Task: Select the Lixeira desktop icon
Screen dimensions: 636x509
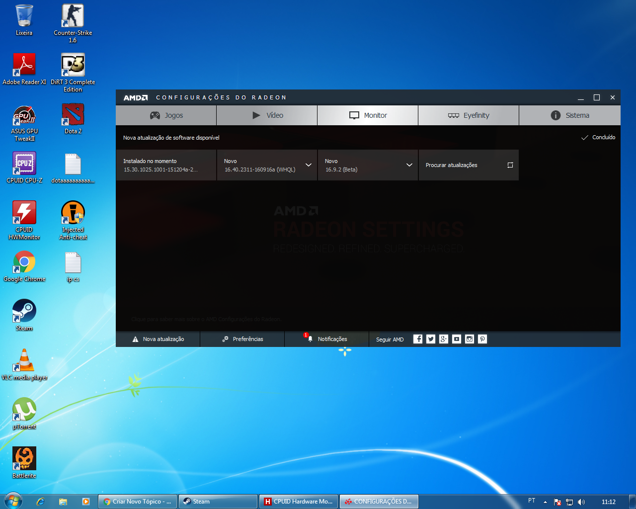Action: [x=24, y=20]
